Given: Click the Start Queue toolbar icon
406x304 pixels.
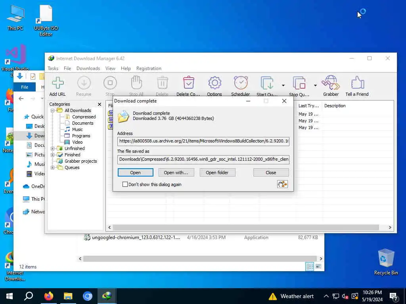Looking at the screenshot, I should coord(267,83).
